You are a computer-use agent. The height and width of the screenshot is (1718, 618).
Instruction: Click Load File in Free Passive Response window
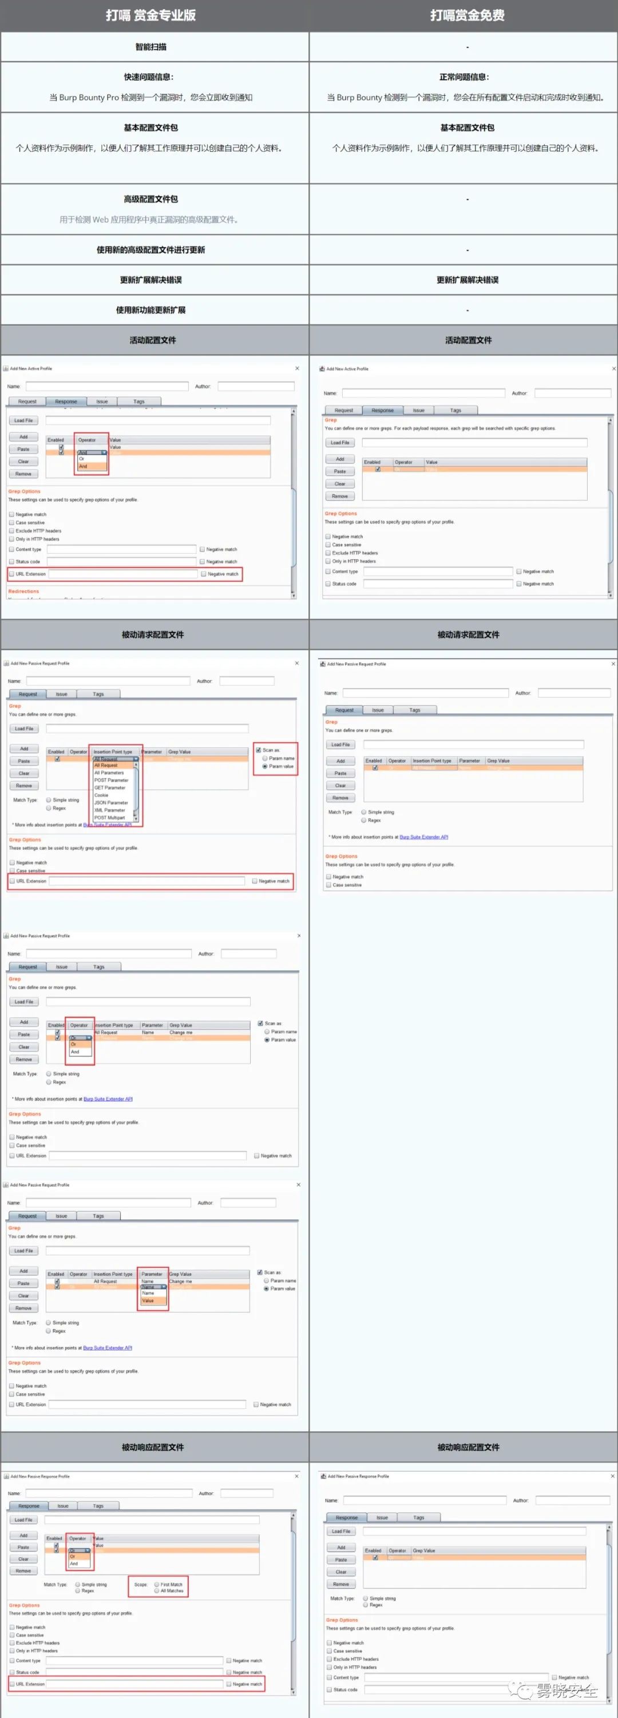(x=342, y=1531)
